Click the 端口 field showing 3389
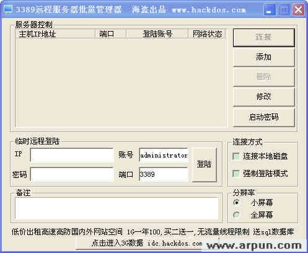The height and width of the screenshot is (253, 308). coord(164,175)
